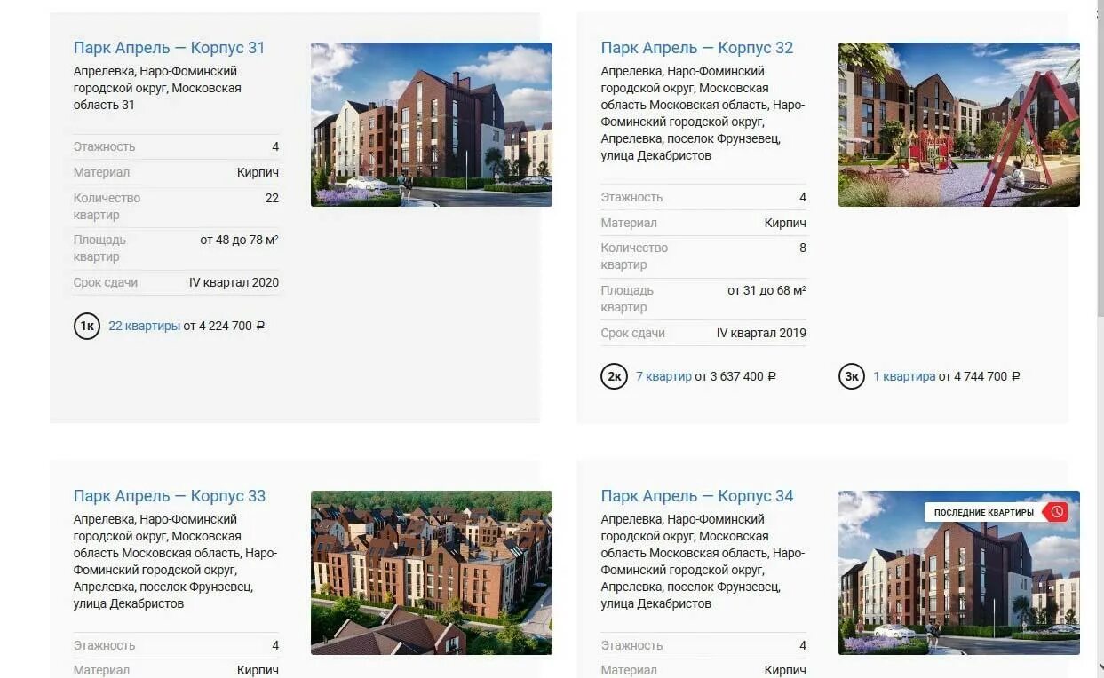
Task: Open Корпус 32 playground photo
Action: [959, 124]
